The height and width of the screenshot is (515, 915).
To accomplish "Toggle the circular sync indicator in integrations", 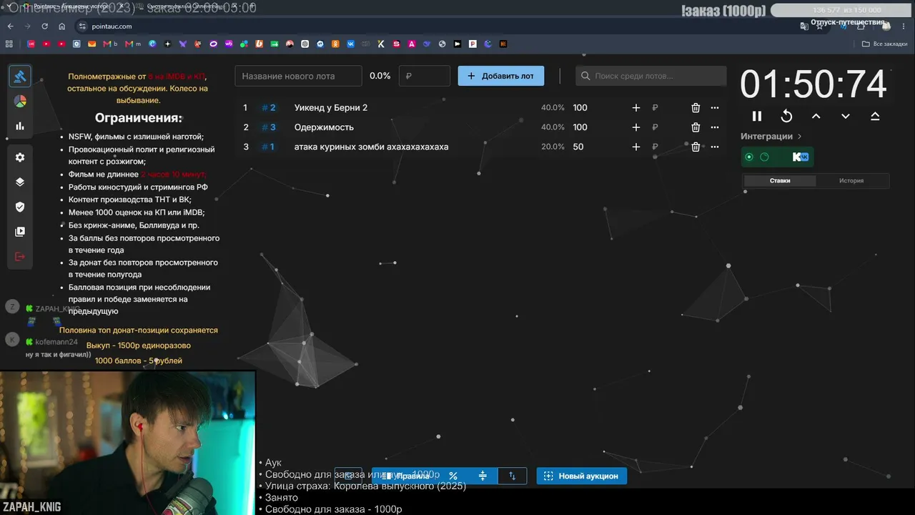I will pyautogui.click(x=764, y=157).
